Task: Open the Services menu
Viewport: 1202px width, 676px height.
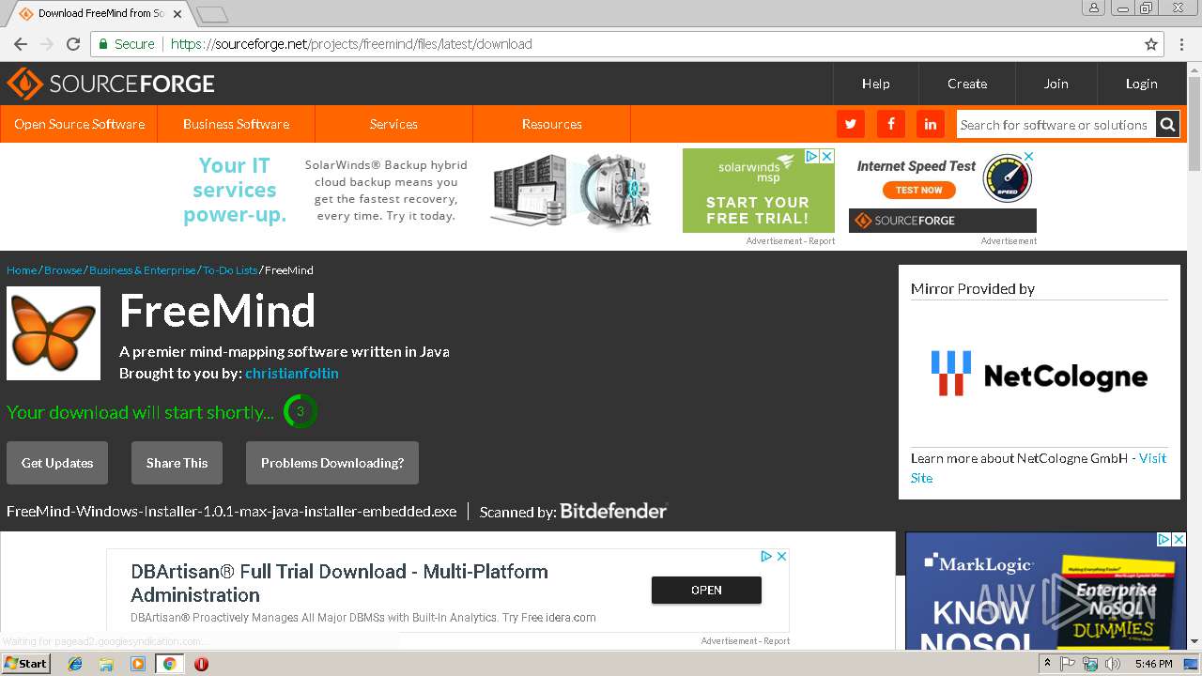Action: (393, 124)
